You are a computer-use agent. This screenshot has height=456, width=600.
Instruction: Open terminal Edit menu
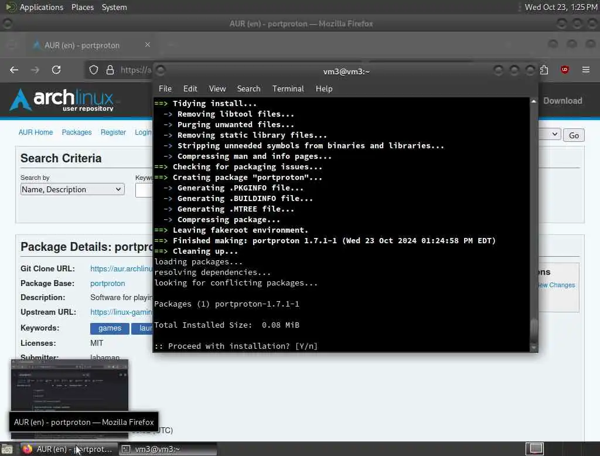[190, 89]
